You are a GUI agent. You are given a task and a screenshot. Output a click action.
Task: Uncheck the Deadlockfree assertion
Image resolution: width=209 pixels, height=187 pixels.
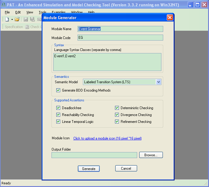(58, 108)
